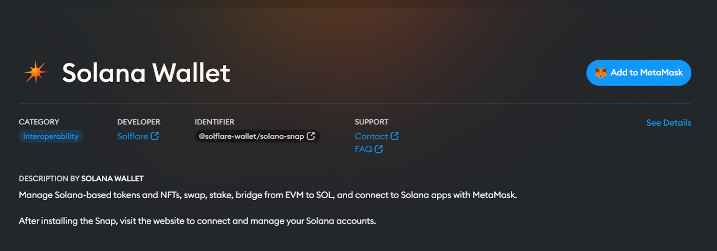Open the Solflare developer link

point(133,136)
